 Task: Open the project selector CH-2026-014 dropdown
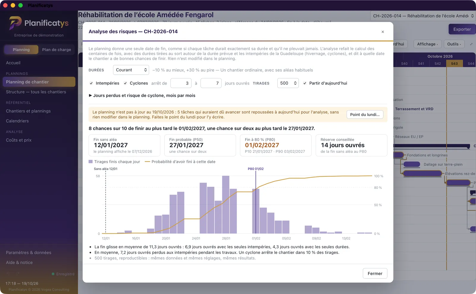tap(423, 16)
